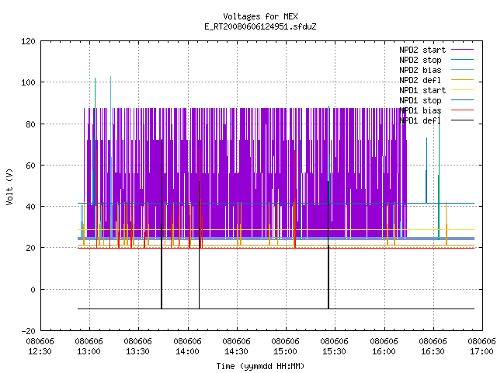Viewport: 497px width, 373px height.
Task: Click the black NPD1 defl legend line
Action: tap(463, 120)
